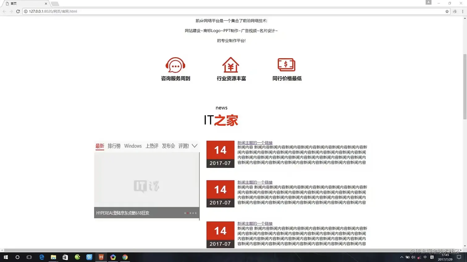Open the third 新闻主题的一个链接 link
Viewport: 467px width, 262px height.
(255, 224)
